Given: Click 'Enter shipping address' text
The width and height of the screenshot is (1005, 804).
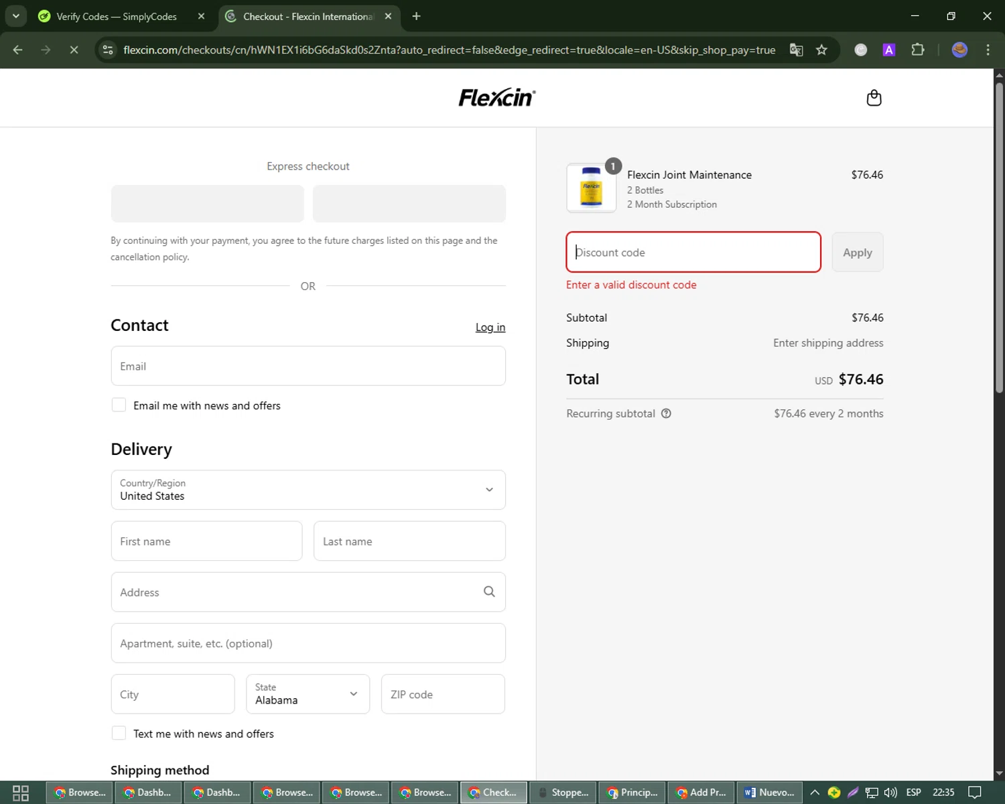Looking at the screenshot, I should pyautogui.click(x=828, y=342).
